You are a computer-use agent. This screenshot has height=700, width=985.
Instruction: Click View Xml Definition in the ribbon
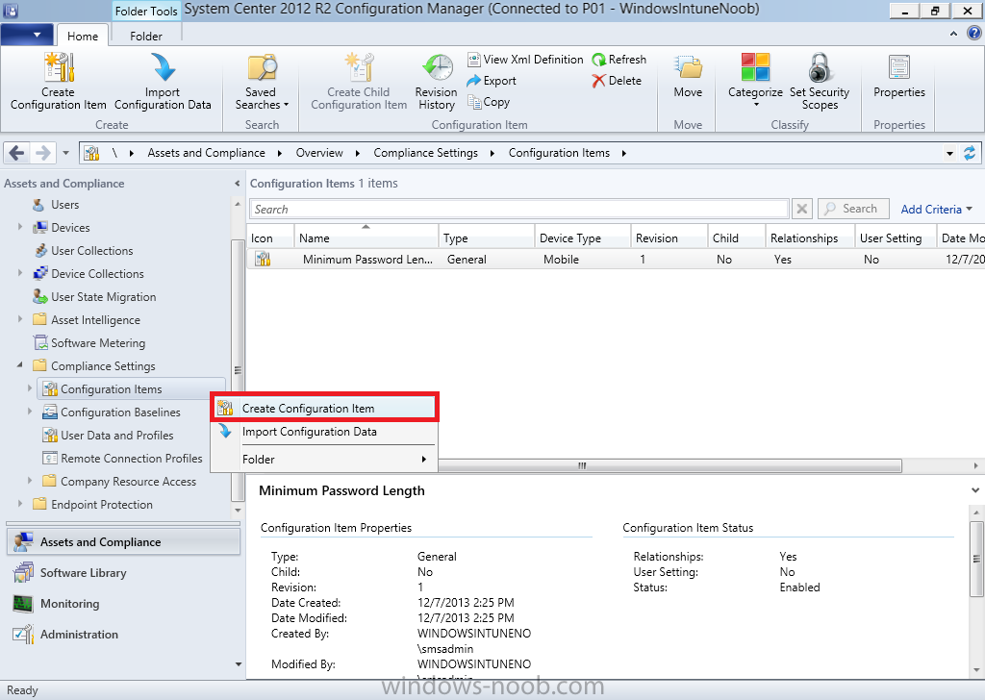tap(525, 60)
